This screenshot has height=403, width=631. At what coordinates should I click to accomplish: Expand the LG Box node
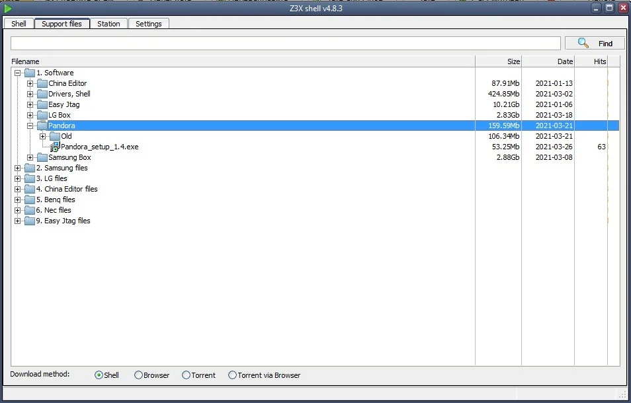tap(30, 116)
